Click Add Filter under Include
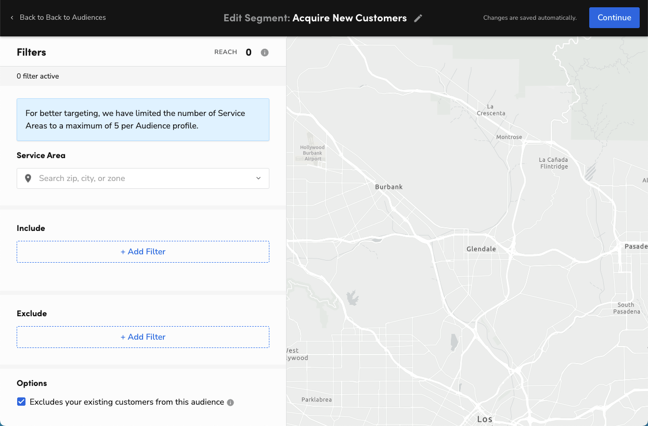Viewport: 648px width, 426px height. [x=142, y=251]
